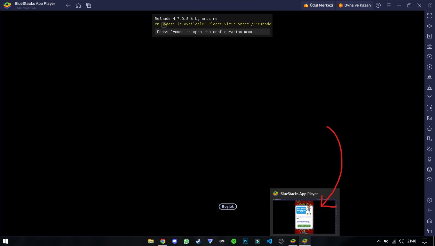Viewport: 435px width, 246px height.
Task: Click the mouse cursor lock icon in the sidebar
Action: pyautogui.click(x=430, y=36)
